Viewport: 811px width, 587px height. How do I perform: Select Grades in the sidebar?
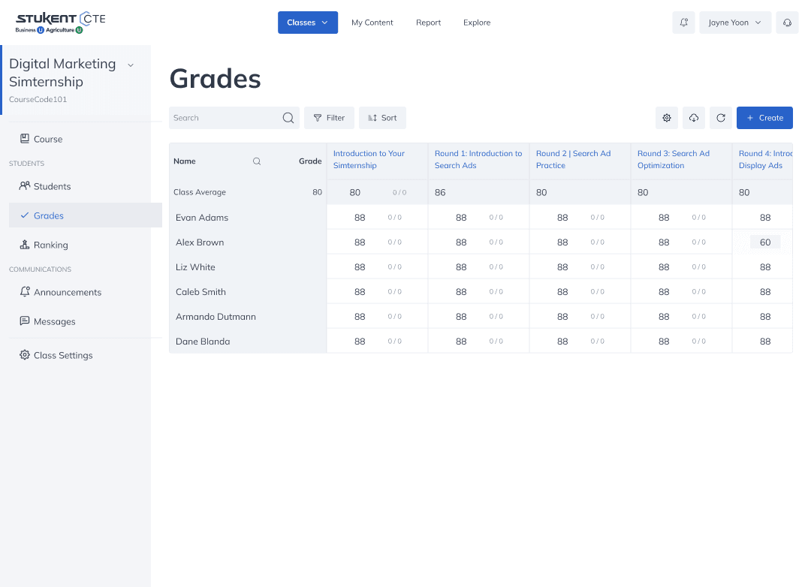point(86,215)
